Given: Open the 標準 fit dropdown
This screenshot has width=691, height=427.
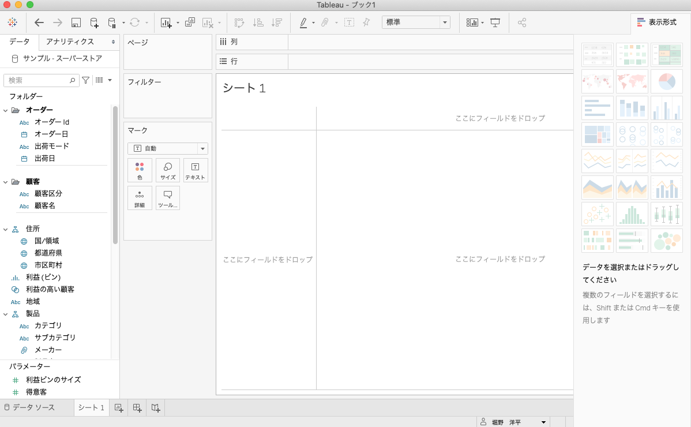Looking at the screenshot, I should [x=416, y=22].
